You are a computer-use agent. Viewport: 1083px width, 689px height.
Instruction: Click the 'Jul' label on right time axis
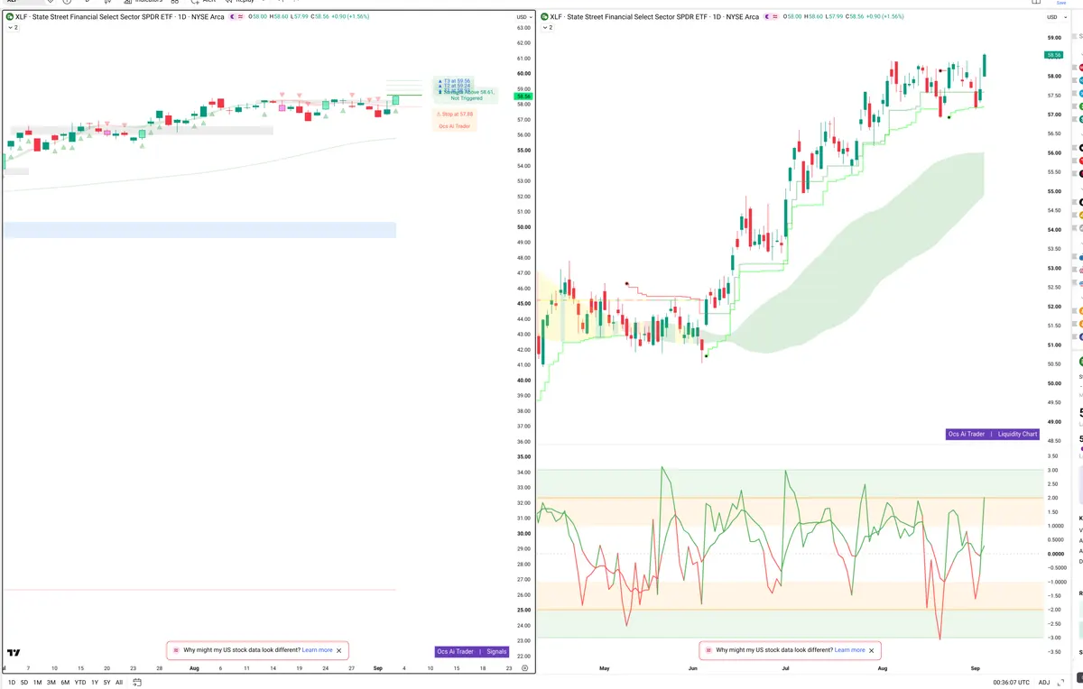coord(785,668)
